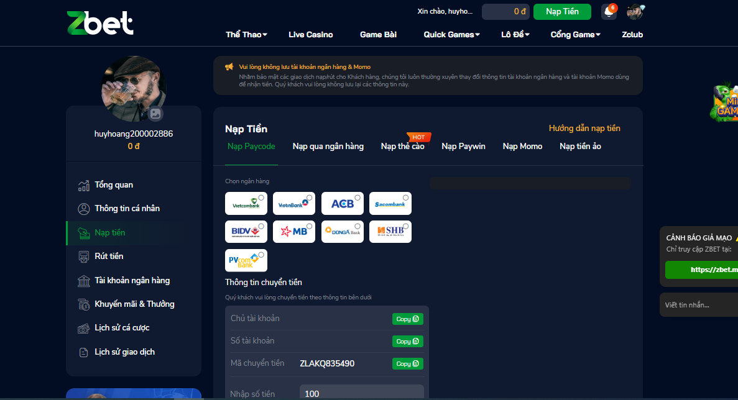The width and height of the screenshot is (738, 400).
Task: Select Vietcombank as the bank
Action: pos(246,204)
